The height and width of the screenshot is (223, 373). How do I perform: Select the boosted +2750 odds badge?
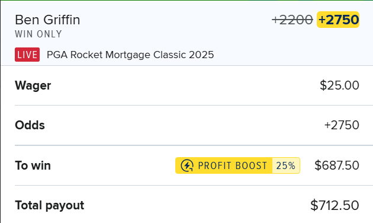338,20
